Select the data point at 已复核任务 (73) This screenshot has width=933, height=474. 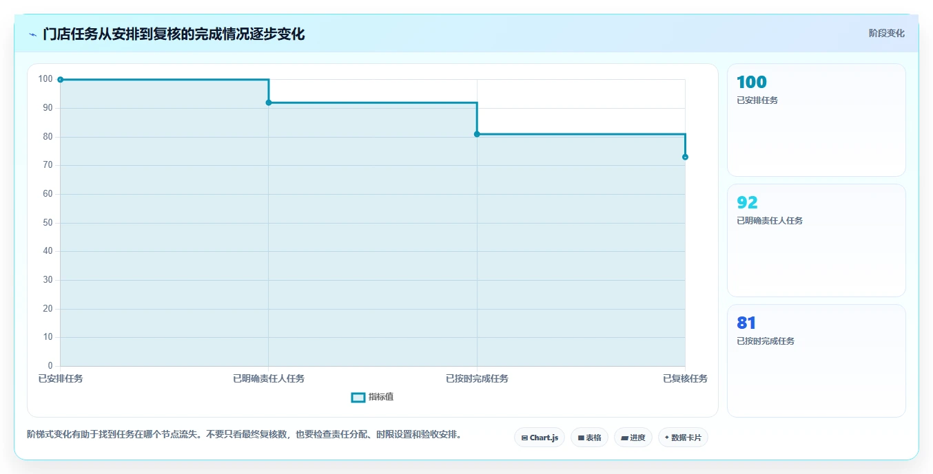tap(685, 157)
